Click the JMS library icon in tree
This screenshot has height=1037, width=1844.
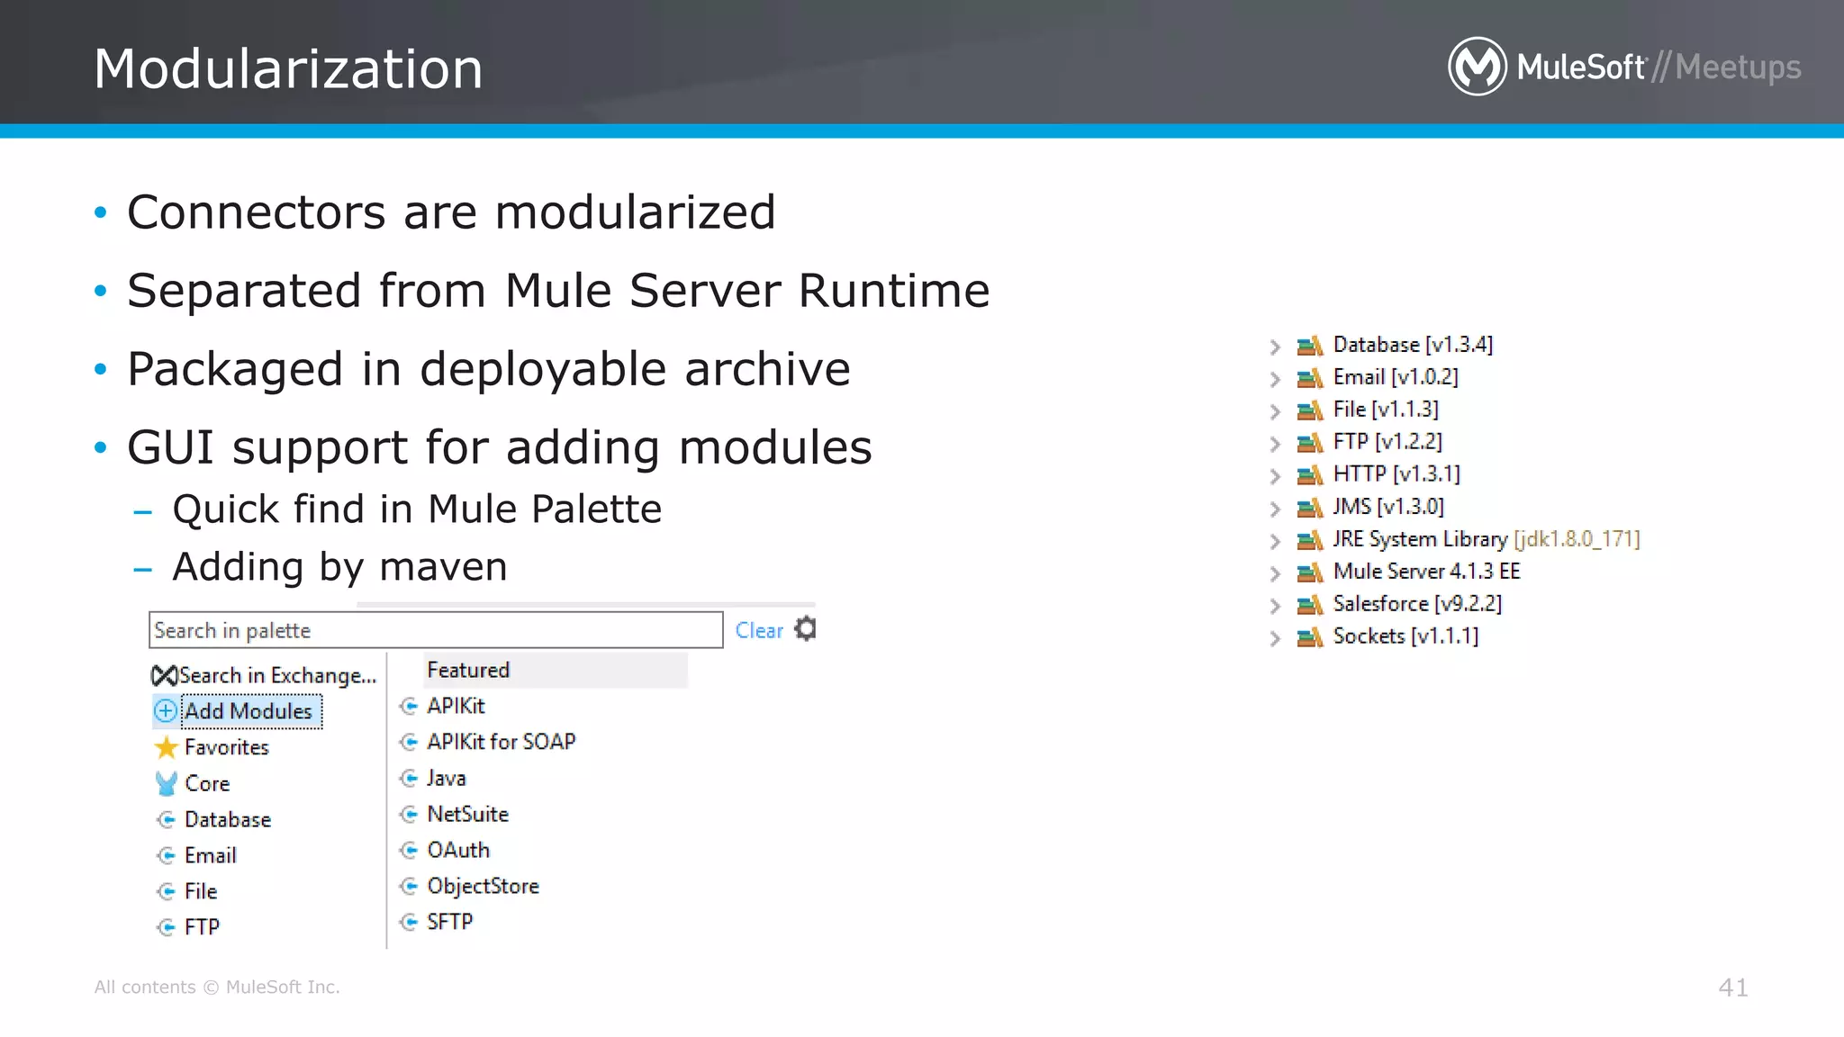[1309, 507]
